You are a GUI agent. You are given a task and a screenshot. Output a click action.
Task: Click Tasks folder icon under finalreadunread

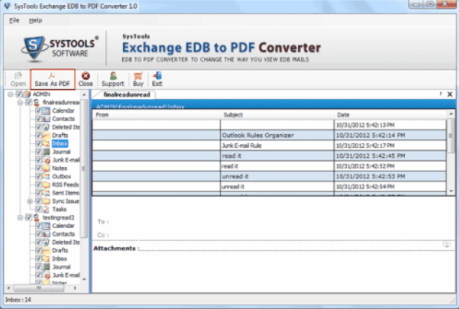tap(46, 209)
